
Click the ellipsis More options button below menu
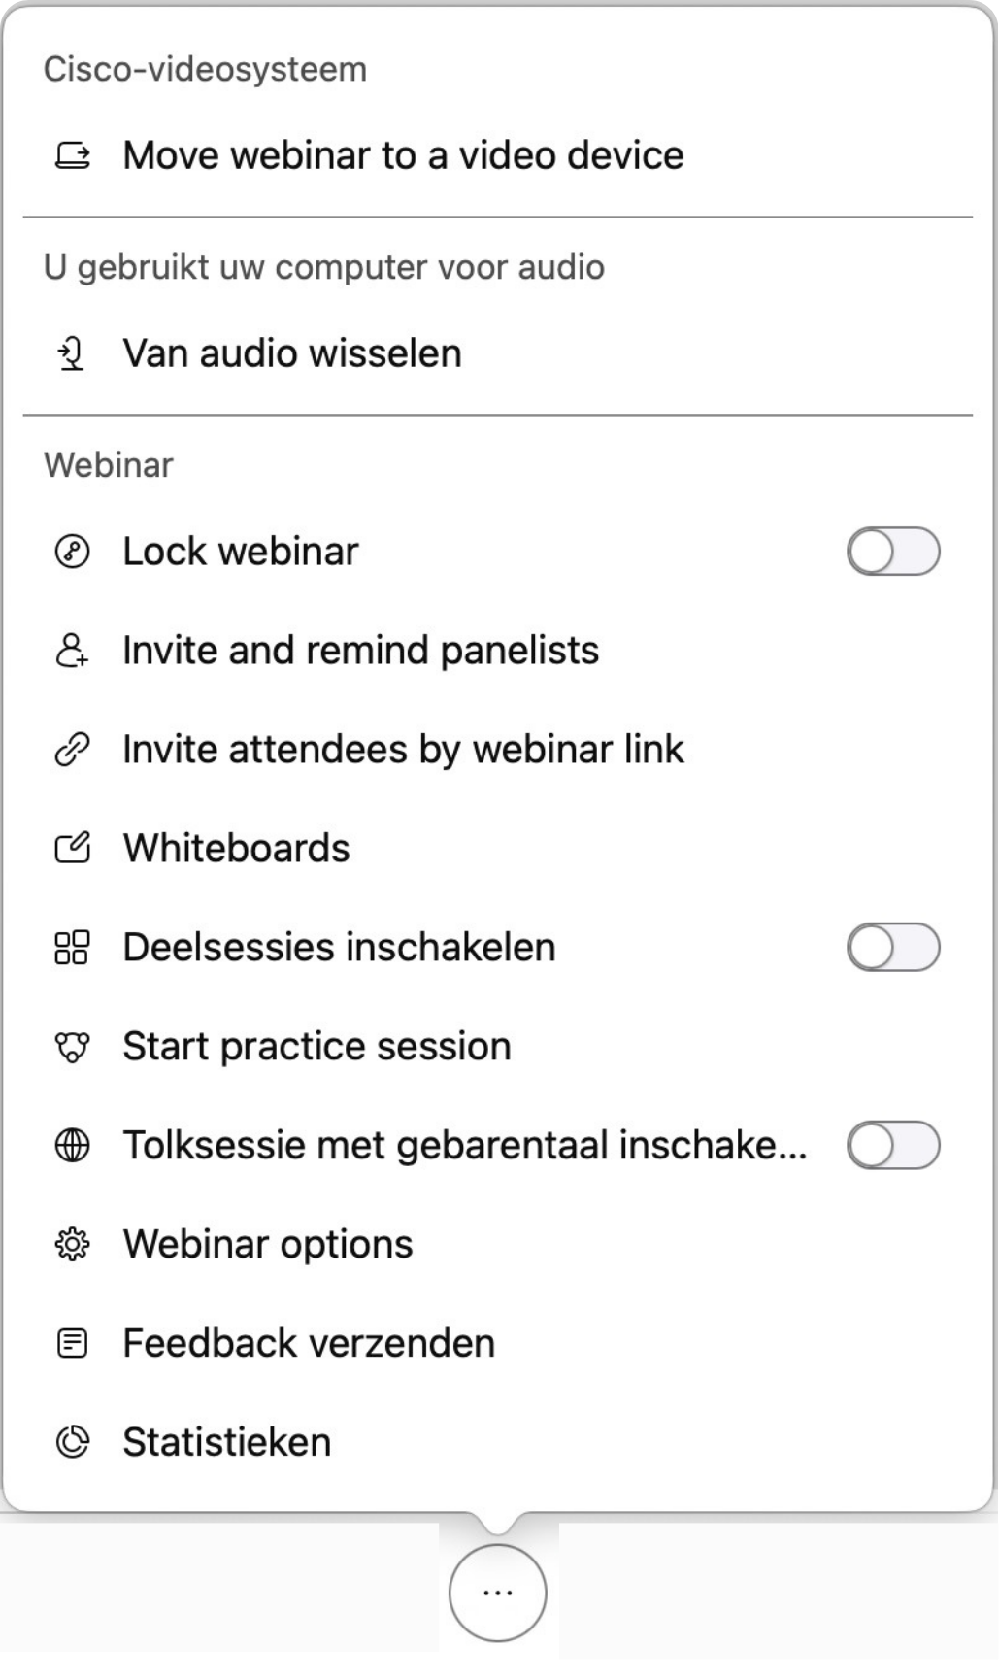pos(498,1593)
